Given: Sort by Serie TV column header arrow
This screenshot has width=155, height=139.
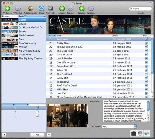Looking at the screenshot, I should coord(44,16).
